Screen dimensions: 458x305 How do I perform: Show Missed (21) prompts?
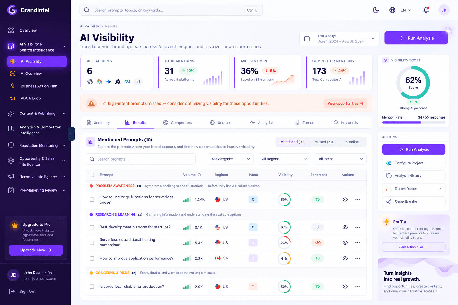324,142
